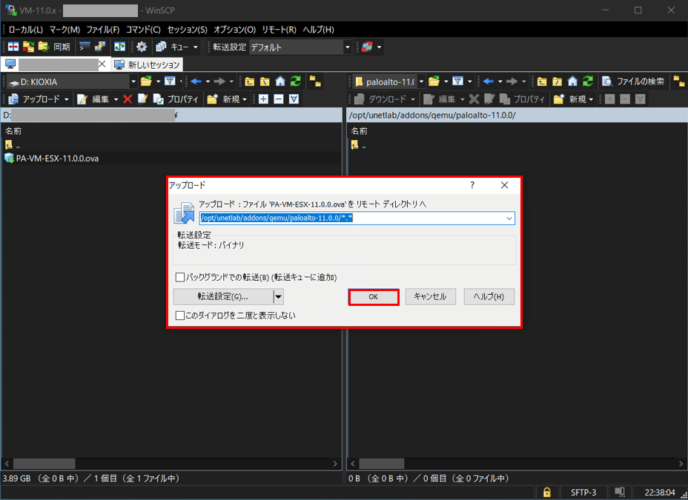This screenshot has width=688, height=500.
Task: Click ヘルプ(H) button in dialog
Action: [x=489, y=297]
